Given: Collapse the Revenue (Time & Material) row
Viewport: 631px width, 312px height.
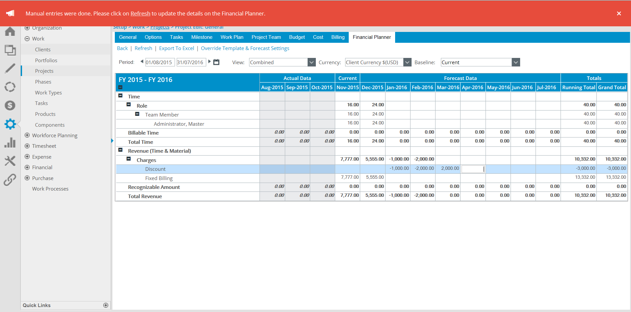Looking at the screenshot, I should [120, 150].
